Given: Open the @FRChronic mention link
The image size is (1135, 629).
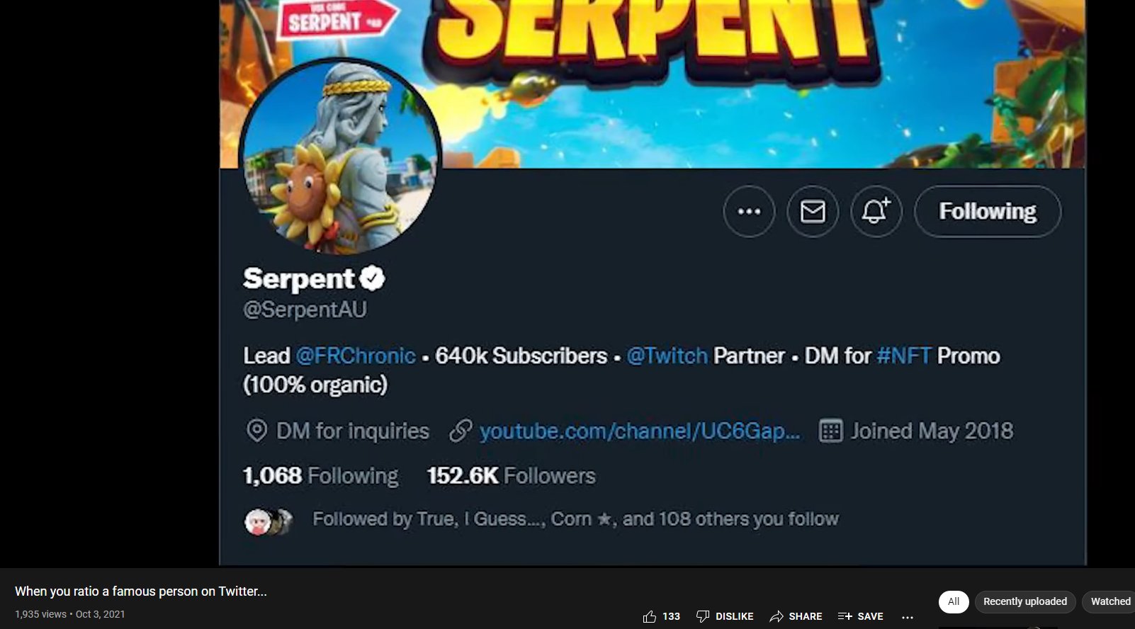Looking at the screenshot, I should coord(356,356).
